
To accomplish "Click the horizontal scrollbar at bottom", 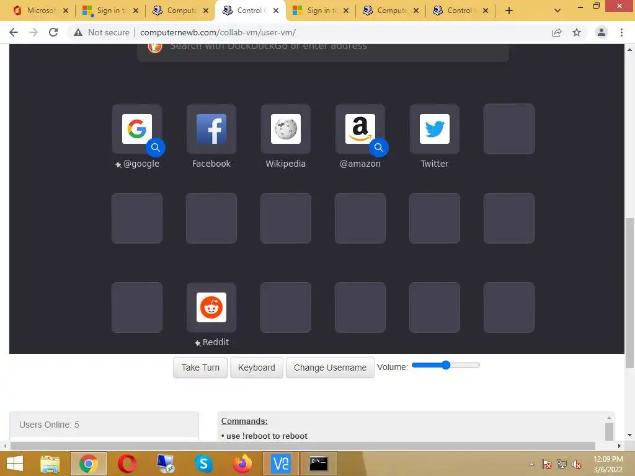I will pyautogui.click(x=303, y=446).
